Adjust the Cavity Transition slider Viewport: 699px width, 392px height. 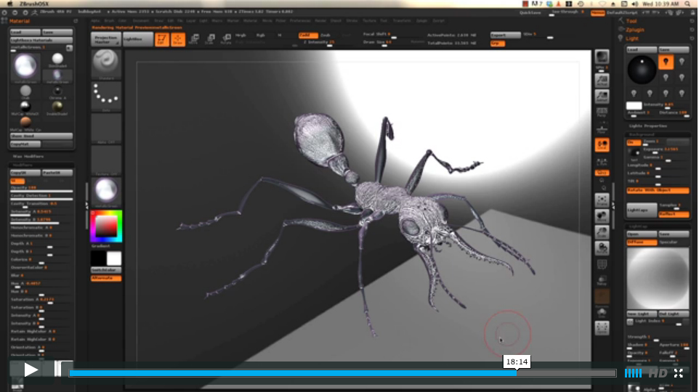(x=41, y=205)
